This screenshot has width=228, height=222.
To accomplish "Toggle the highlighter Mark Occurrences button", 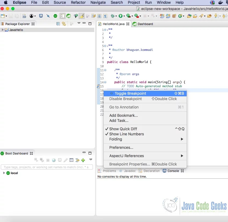I will [82, 16].
